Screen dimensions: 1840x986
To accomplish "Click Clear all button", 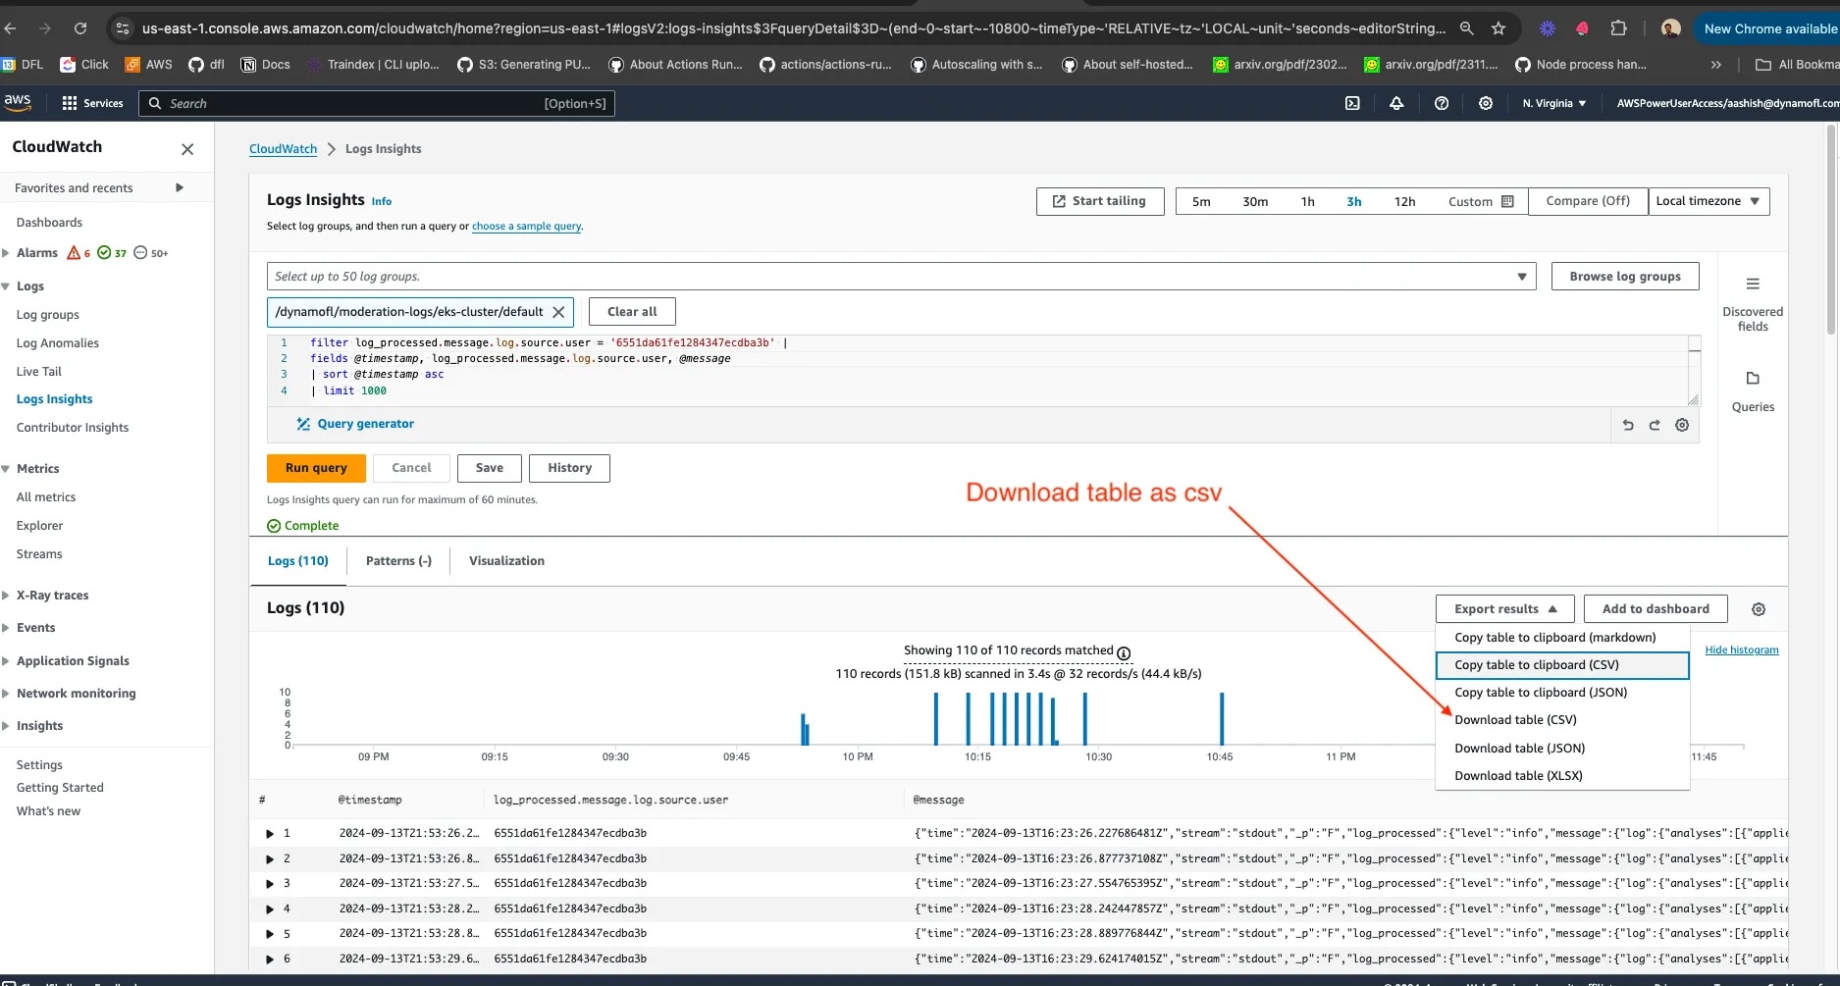I will point(632,312).
